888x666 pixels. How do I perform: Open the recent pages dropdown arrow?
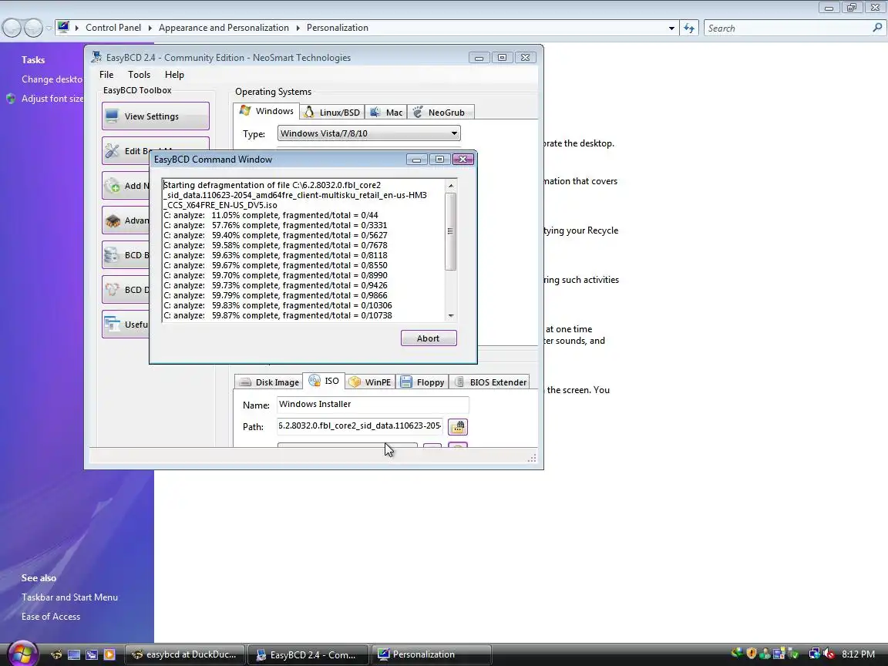tap(49, 28)
